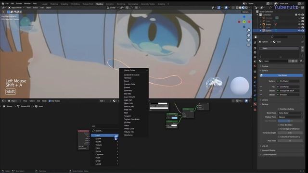Image resolution: width=308 pixels, height=173 pixels.
Task: Click the blue Use Nodes button
Action: click(281, 75)
